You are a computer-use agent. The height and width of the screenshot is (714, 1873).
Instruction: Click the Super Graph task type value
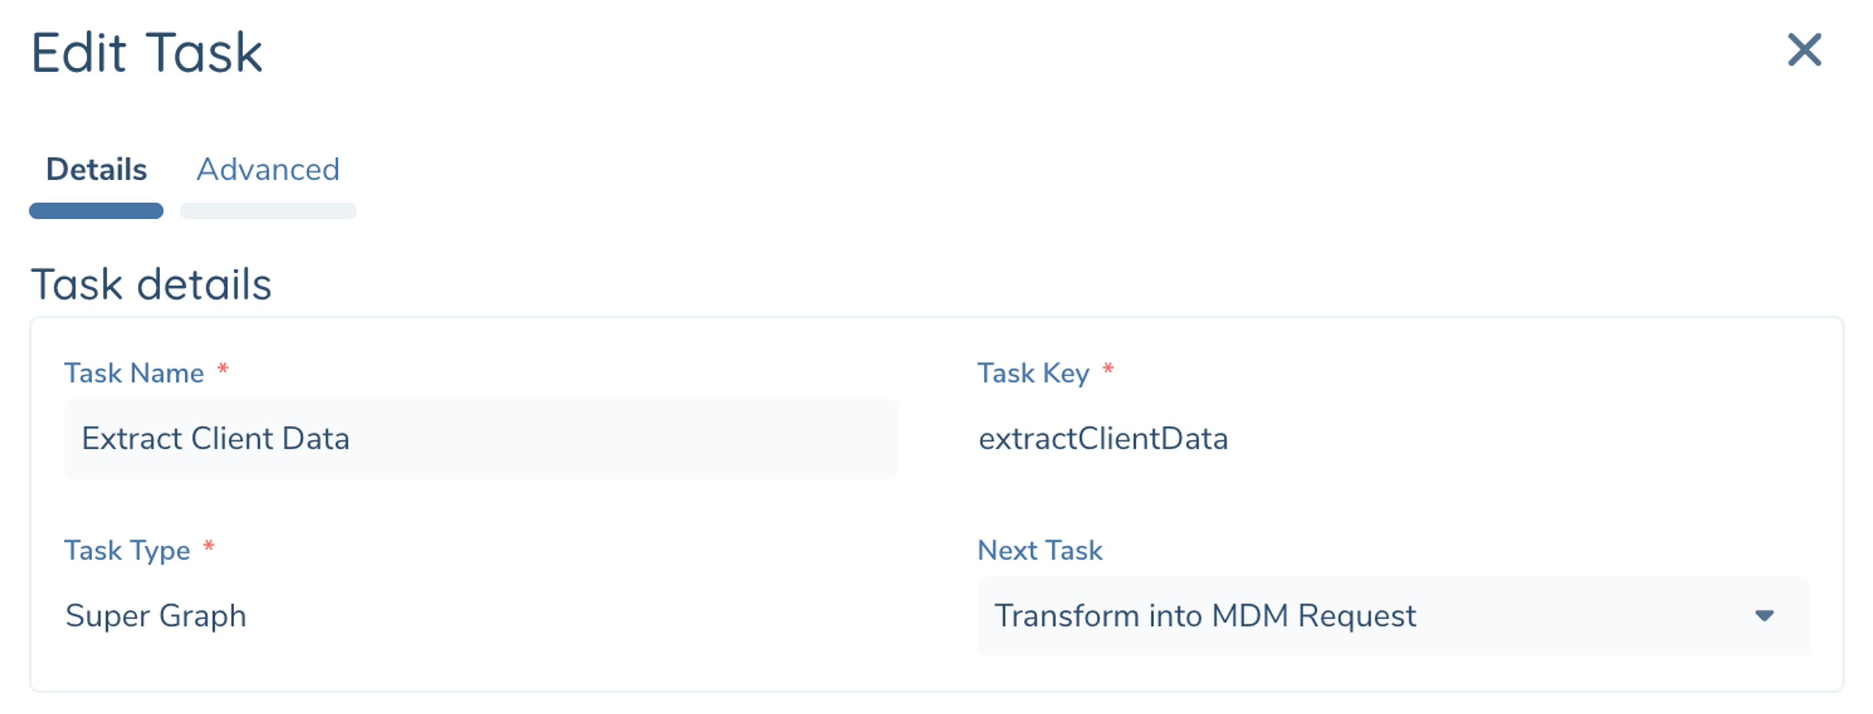pos(155,615)
